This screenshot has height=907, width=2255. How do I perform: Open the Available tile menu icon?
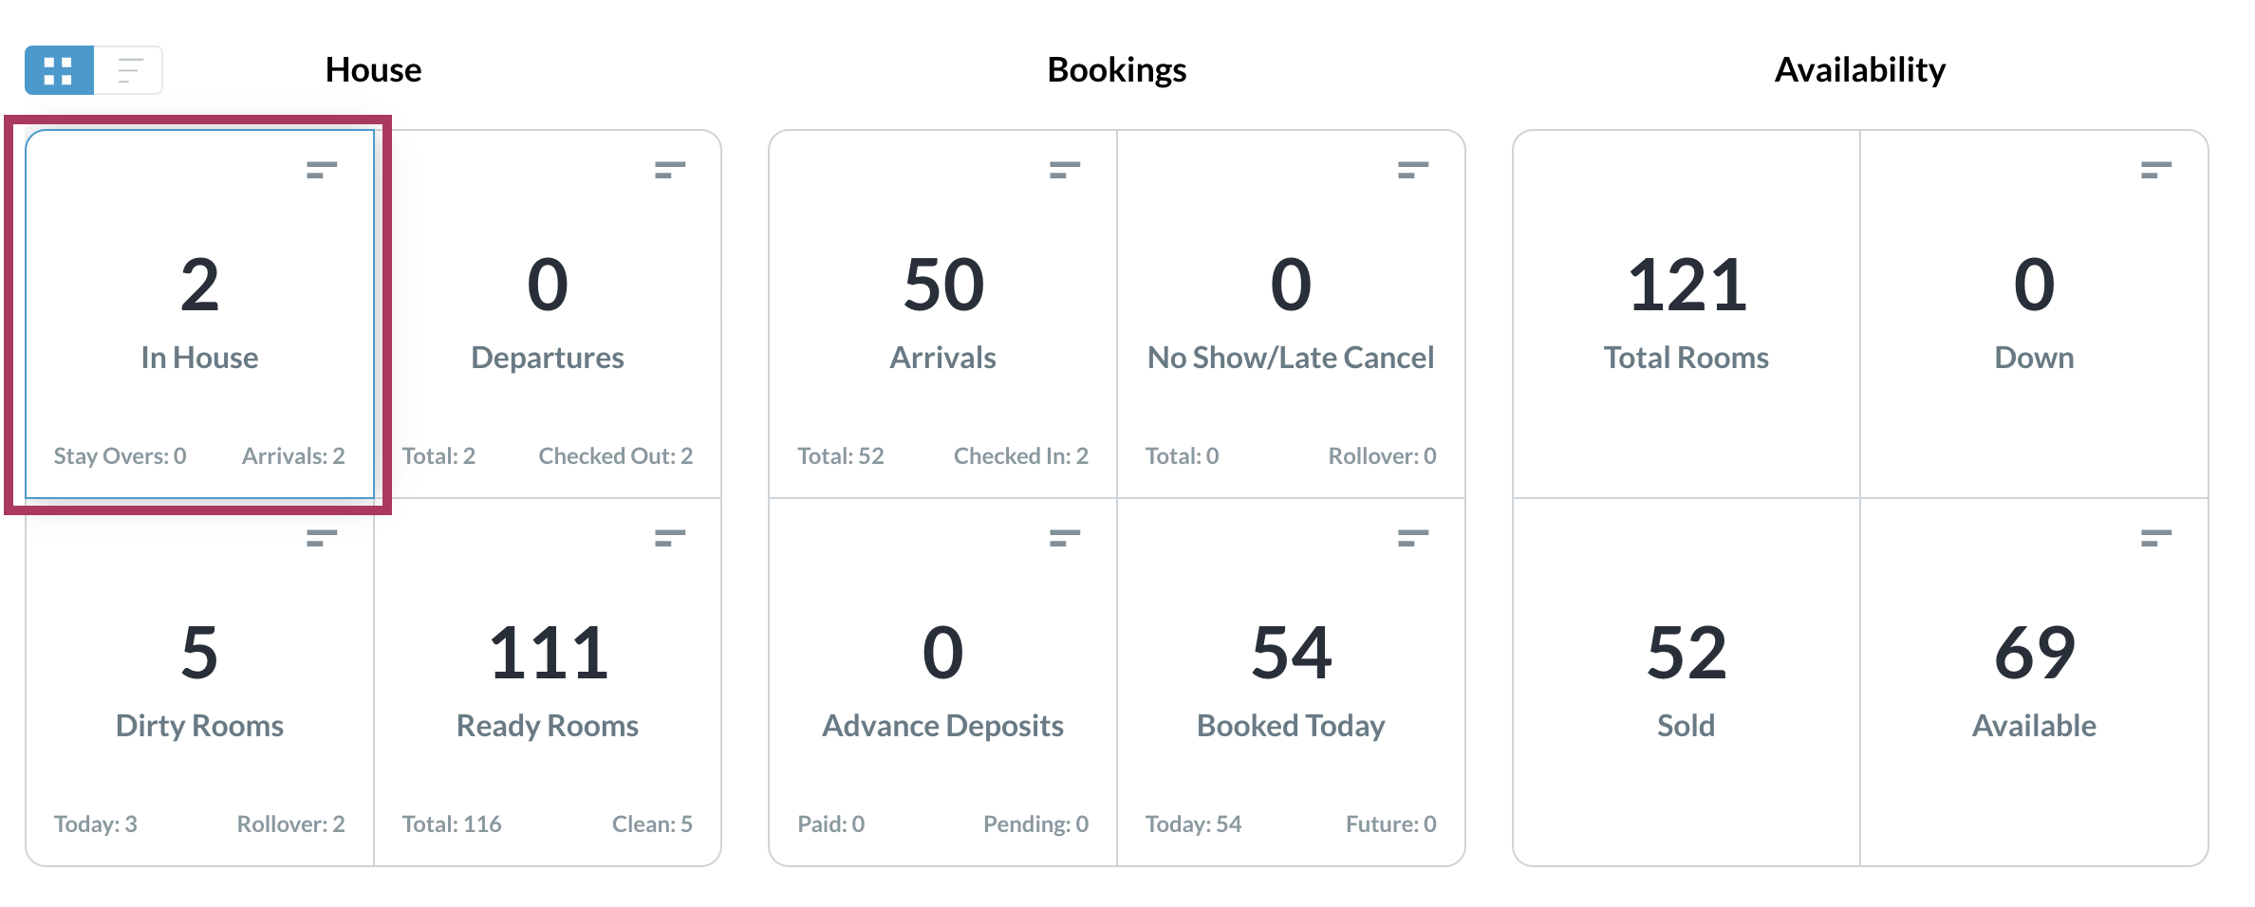click(x=2156, y=538)
